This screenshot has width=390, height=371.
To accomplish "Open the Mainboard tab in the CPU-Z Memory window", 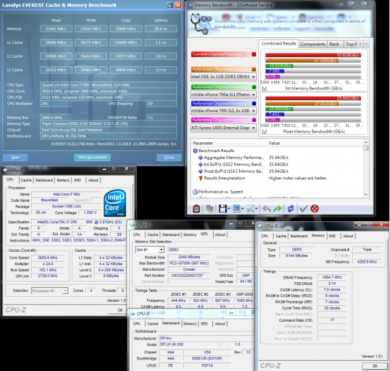I will click(x=299, y=236).
